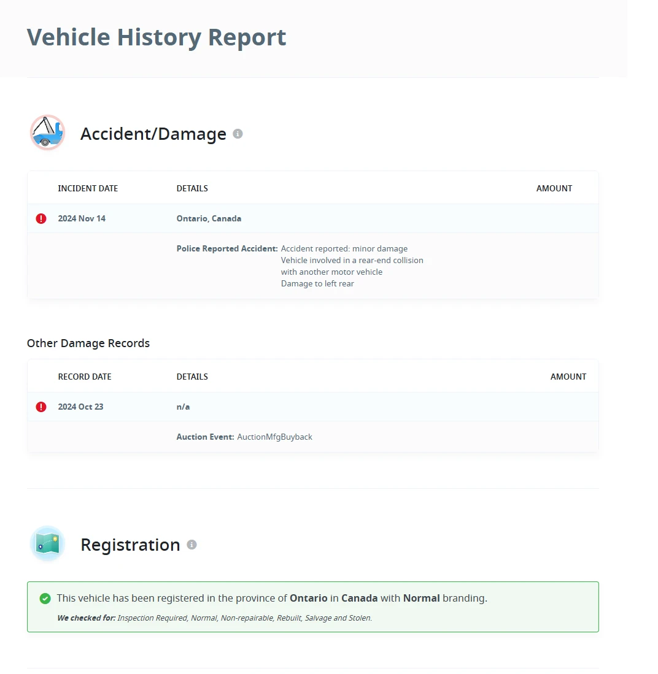Screen dimensions: 658x674
Task: Click the 'We checked for:' label
Action: [87, 618]
